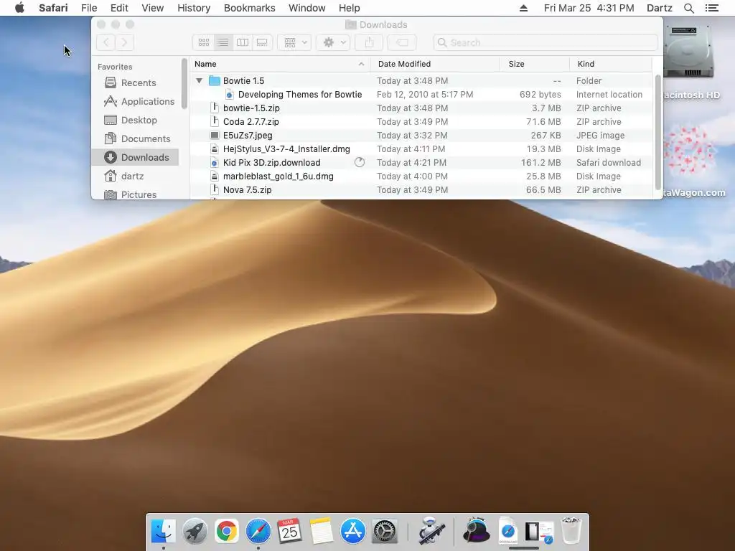Image resolution: width=735 pixels, height=551 pixels.
Task: Open Notes from the Dock
Action: click(321, 531)
